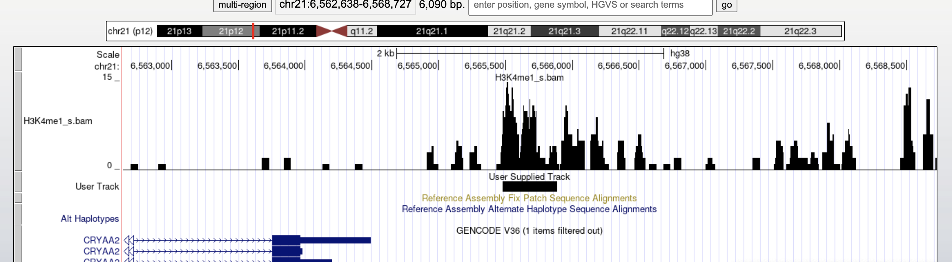
Task: Select band 21q22.11 on the chromosome ideogram
Action: pyautogui.click(x=629, y=31)
